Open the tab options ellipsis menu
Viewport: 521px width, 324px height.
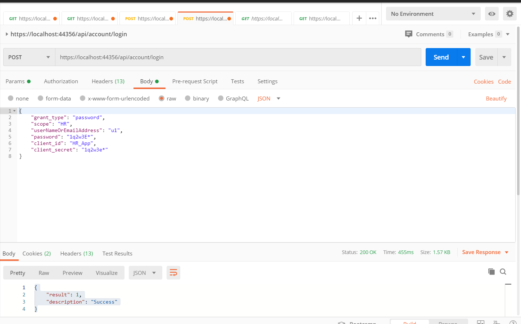click(373, 18)
